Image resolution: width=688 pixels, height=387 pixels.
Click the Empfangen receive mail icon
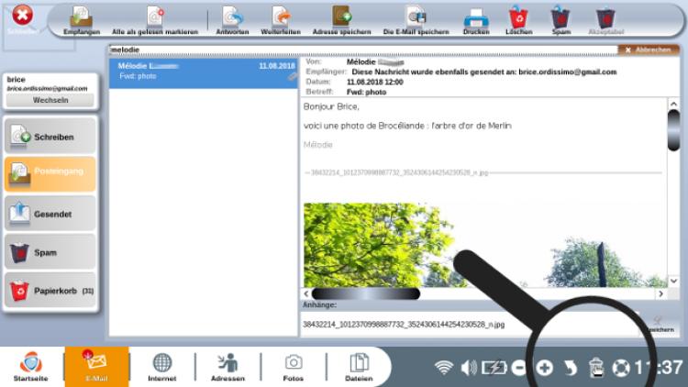click(x=81, y=20)
